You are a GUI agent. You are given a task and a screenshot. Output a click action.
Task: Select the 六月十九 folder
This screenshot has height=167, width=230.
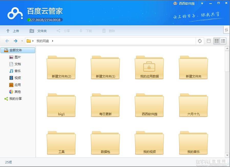193,105
